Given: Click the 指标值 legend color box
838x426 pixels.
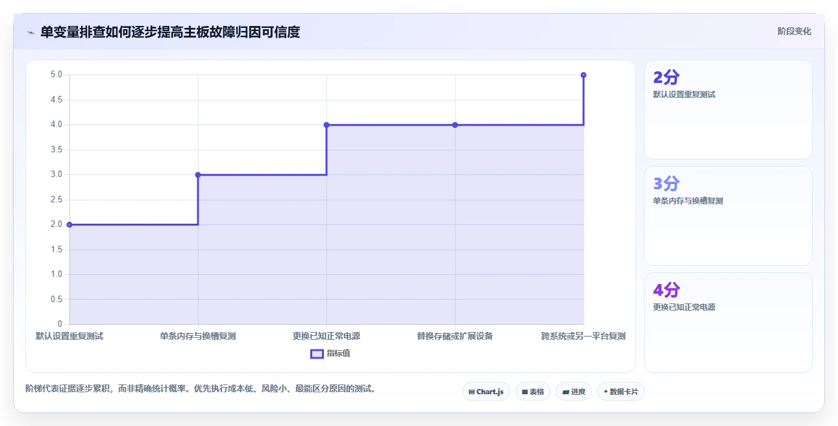Looking at the screenshot, I should coord(317,353).
